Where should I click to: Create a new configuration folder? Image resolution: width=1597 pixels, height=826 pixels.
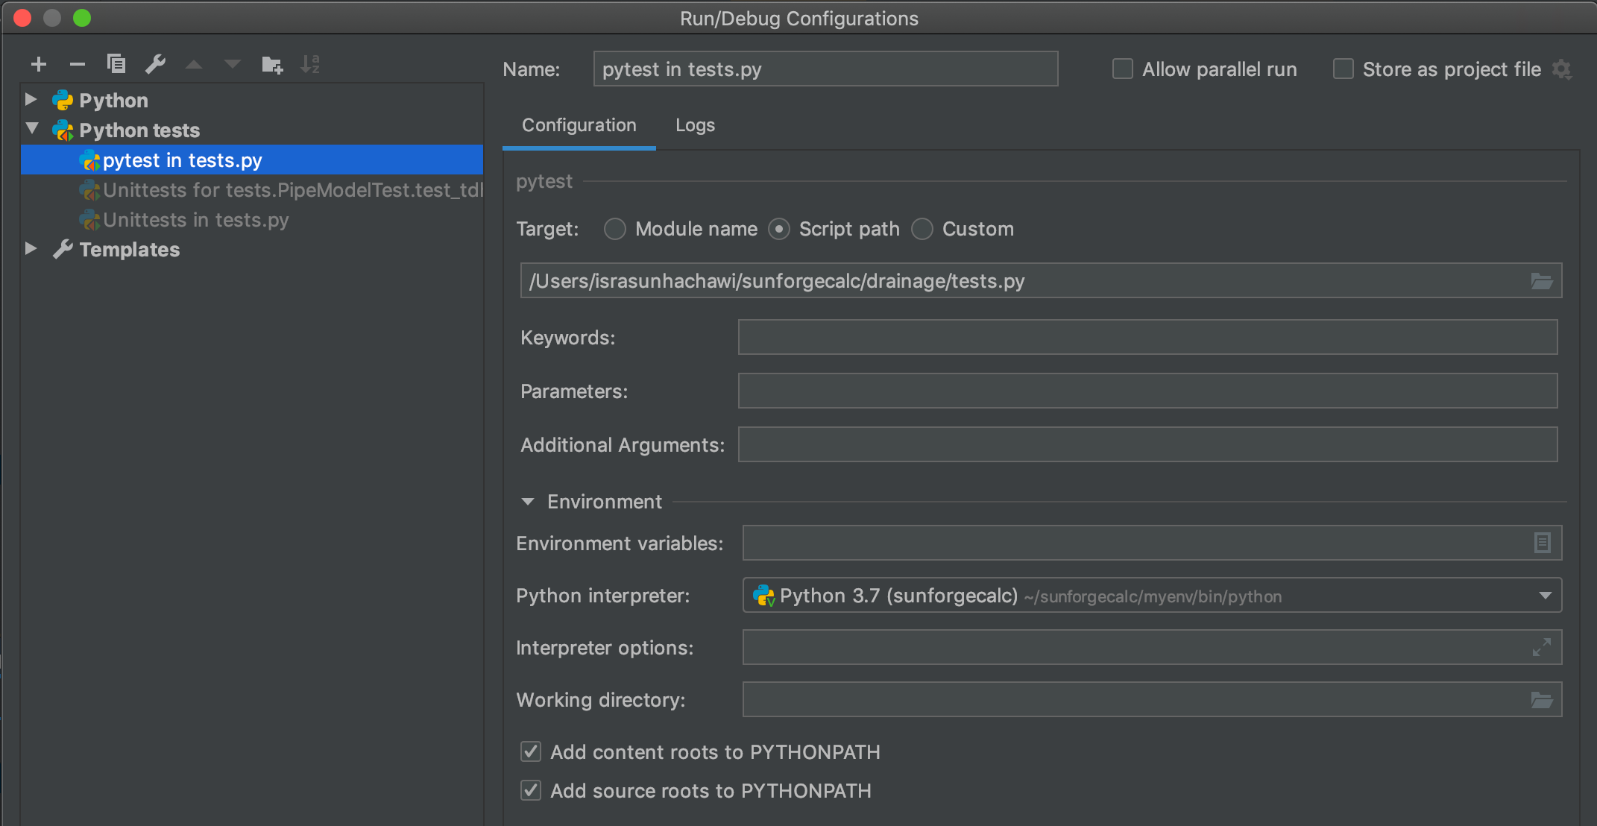(272, 64)
